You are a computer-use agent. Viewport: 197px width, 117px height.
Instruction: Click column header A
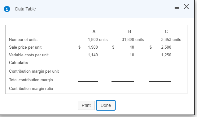(x=94, y=31)
